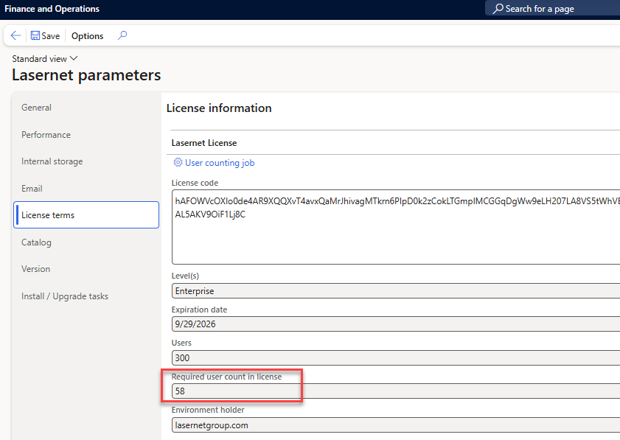Expand the Standard view dropdown
The image size is (620, 440).
[x=45, y=58]
